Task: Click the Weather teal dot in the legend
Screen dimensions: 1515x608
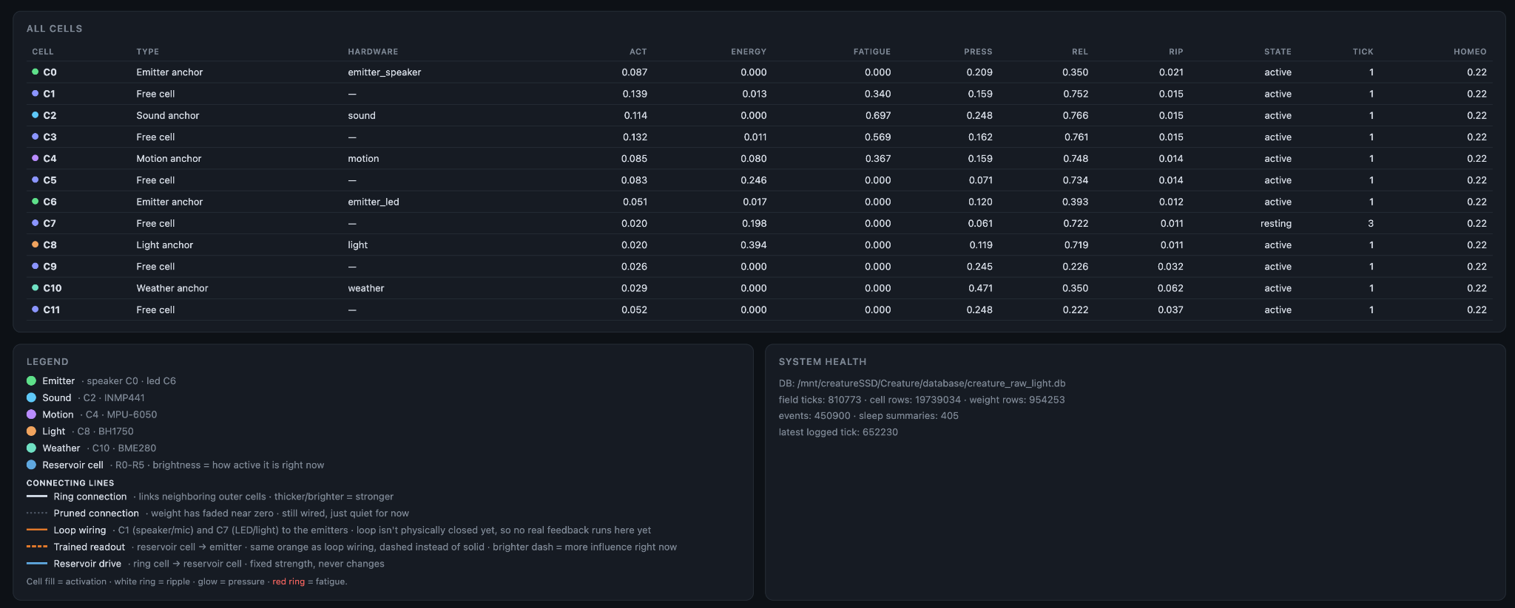Action: (x=31, y=448)
